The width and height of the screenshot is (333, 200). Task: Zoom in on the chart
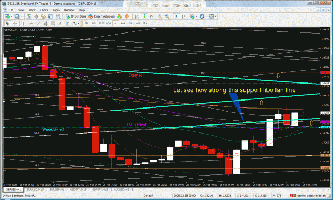tap(160, 16)
